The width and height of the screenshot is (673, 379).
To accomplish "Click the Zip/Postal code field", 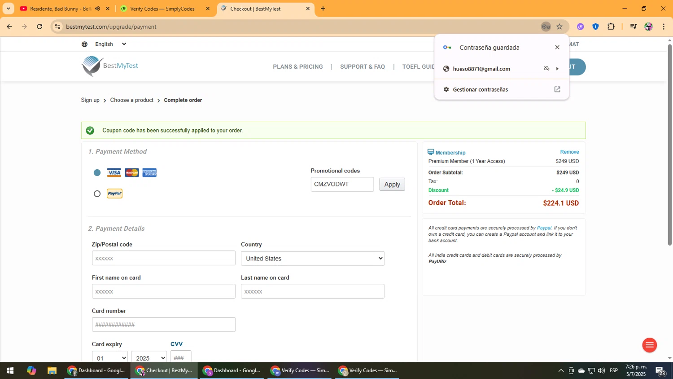I will 164,258.
